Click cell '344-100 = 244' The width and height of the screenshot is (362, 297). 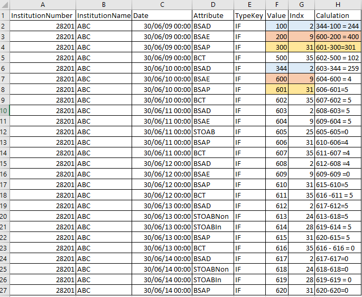pyautogui.click(x=338, y=26)
